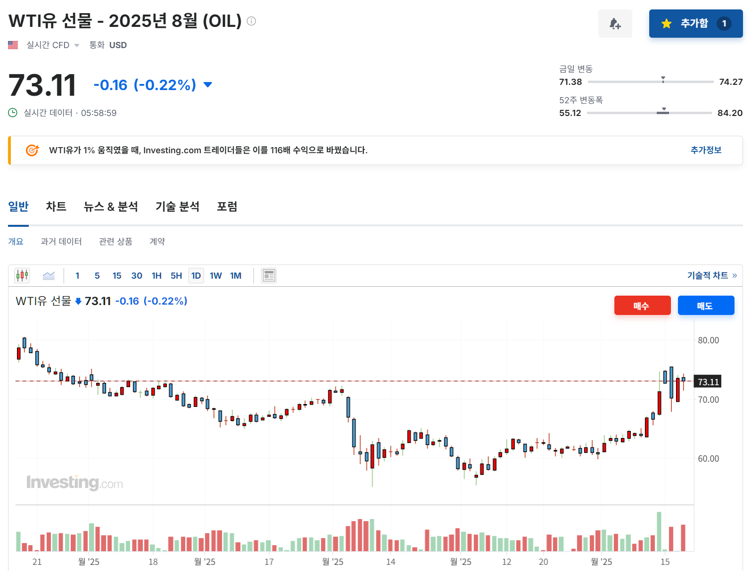This screenshot has width=751, height=571.
Task: Click the 금일 변동 range slider marker
Action: (663, 79)
